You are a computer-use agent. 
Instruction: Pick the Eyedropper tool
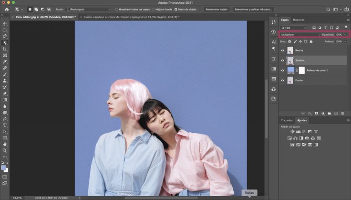[5, 62]
